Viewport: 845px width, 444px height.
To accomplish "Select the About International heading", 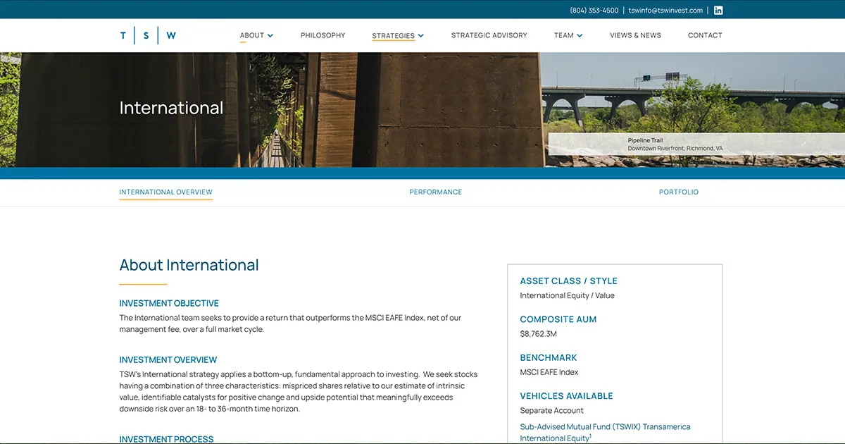I will [189, 265].
